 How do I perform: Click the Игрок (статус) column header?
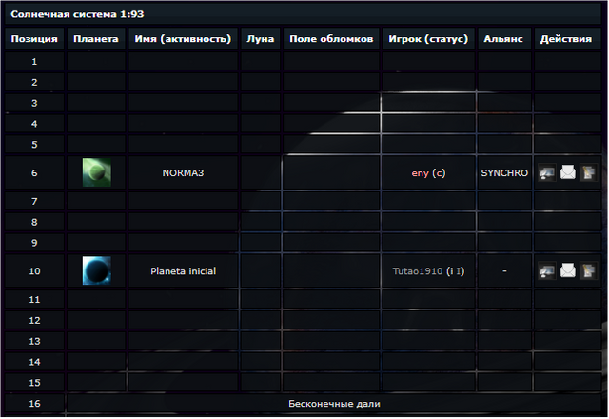pos(428,39)
